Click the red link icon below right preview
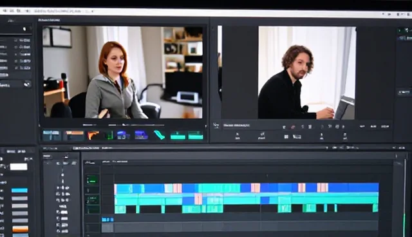 coord(293,127)
